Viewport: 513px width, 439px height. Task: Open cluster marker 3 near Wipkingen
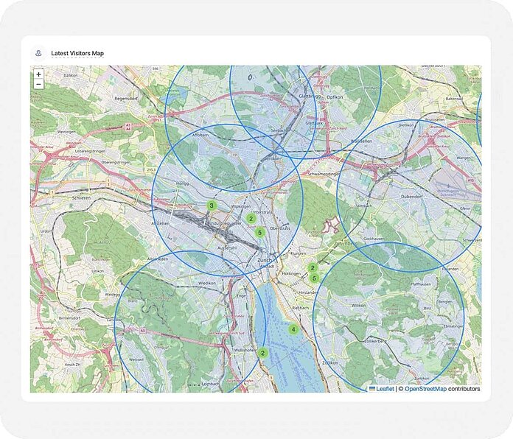click(x=212, y=206)
